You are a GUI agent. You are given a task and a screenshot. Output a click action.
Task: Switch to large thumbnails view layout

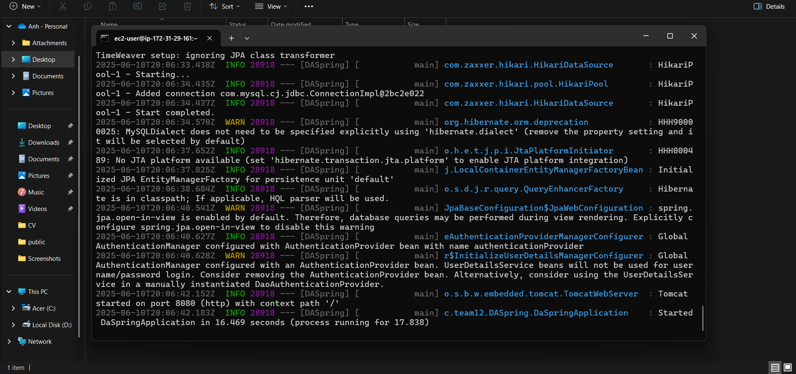(x=788, y=367)
